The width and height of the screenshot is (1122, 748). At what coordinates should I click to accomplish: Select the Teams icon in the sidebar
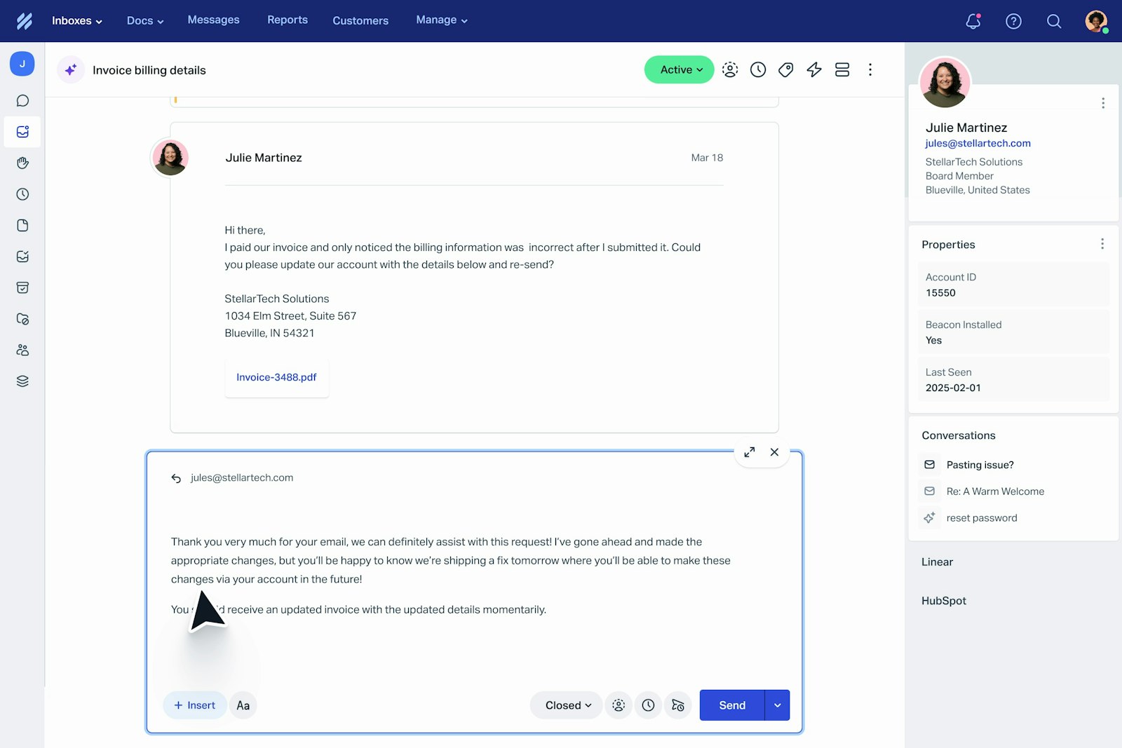[x=22, y=350]
